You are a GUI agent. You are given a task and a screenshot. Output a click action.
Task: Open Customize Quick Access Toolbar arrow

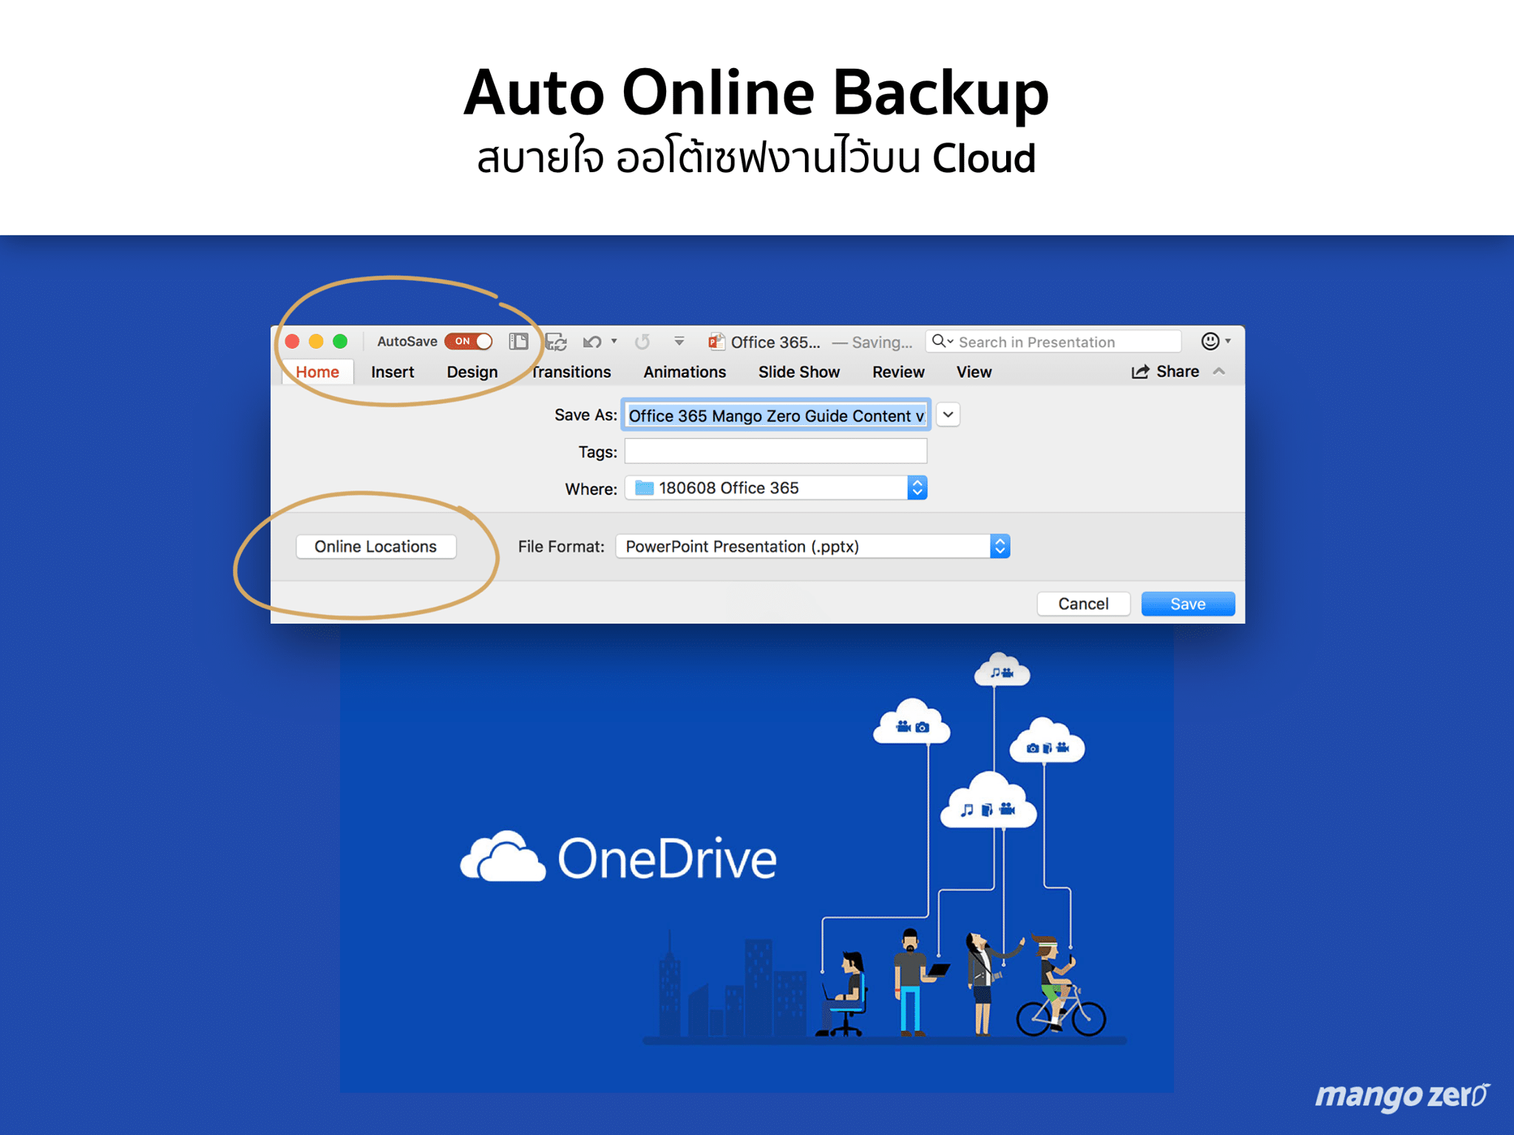coord(679,341)
